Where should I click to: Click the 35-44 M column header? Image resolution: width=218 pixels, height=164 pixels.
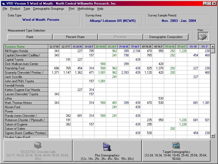pos(123,47)
